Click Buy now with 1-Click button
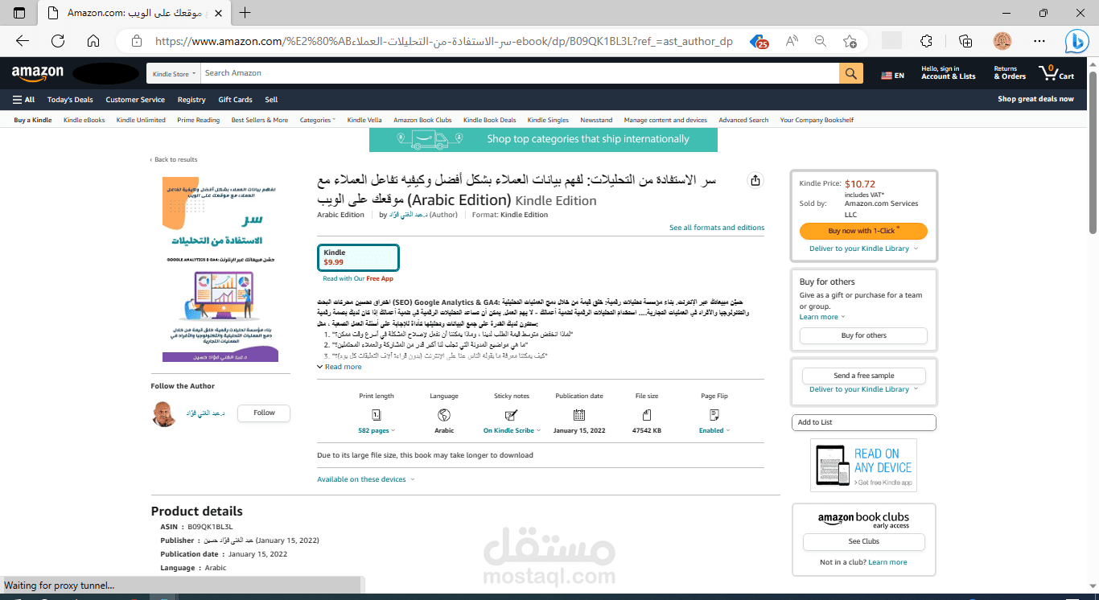The image size is (1099, 600). 863,231
